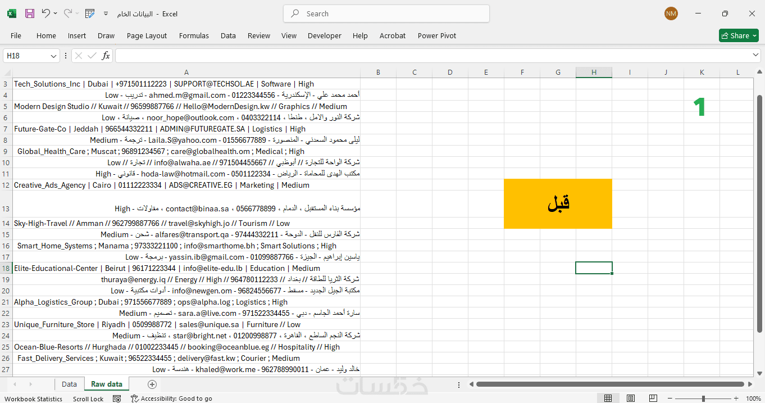Viewport: 765px width, 403px height.
Task: Click the zoom in plus button
Action: pyautogui.click(x=737, y=399)
